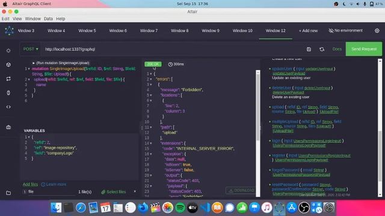Collapse result line 11 path array

coord(151,127)
